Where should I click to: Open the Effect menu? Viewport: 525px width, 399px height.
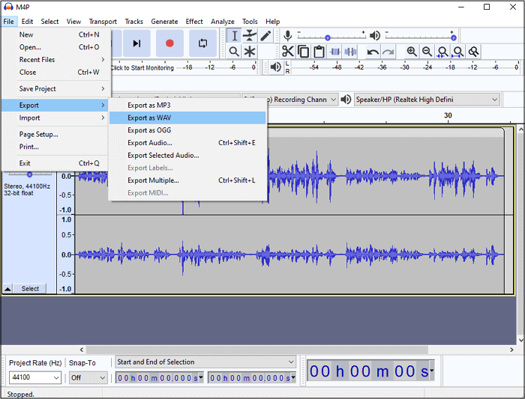[194, 22]
